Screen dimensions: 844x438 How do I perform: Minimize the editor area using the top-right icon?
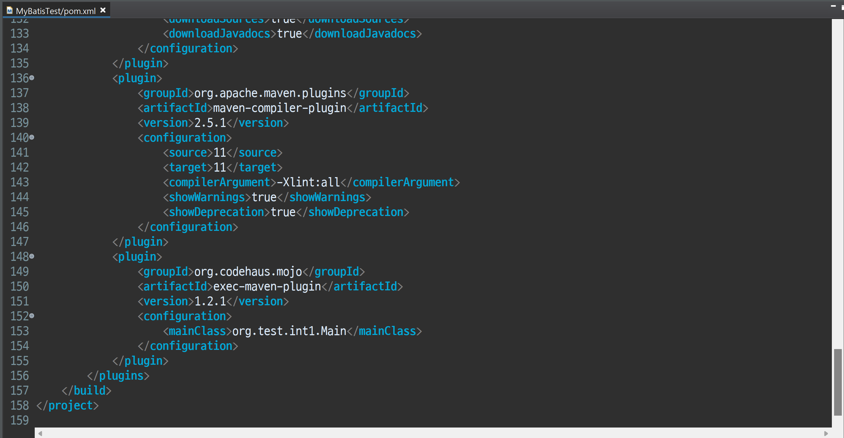[x=834, y=6]
